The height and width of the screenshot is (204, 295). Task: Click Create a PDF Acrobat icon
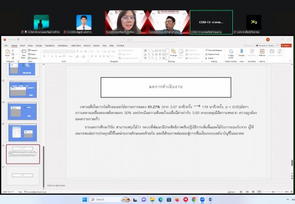pyautogui.click(x=231, y=52)
